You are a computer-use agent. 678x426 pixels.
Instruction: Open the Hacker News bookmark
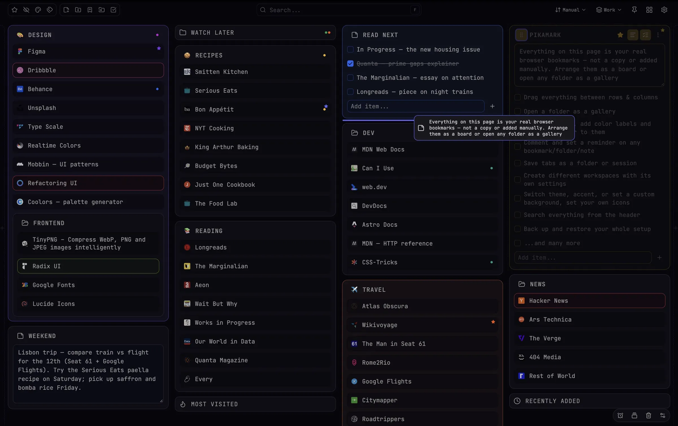point(590,301)
